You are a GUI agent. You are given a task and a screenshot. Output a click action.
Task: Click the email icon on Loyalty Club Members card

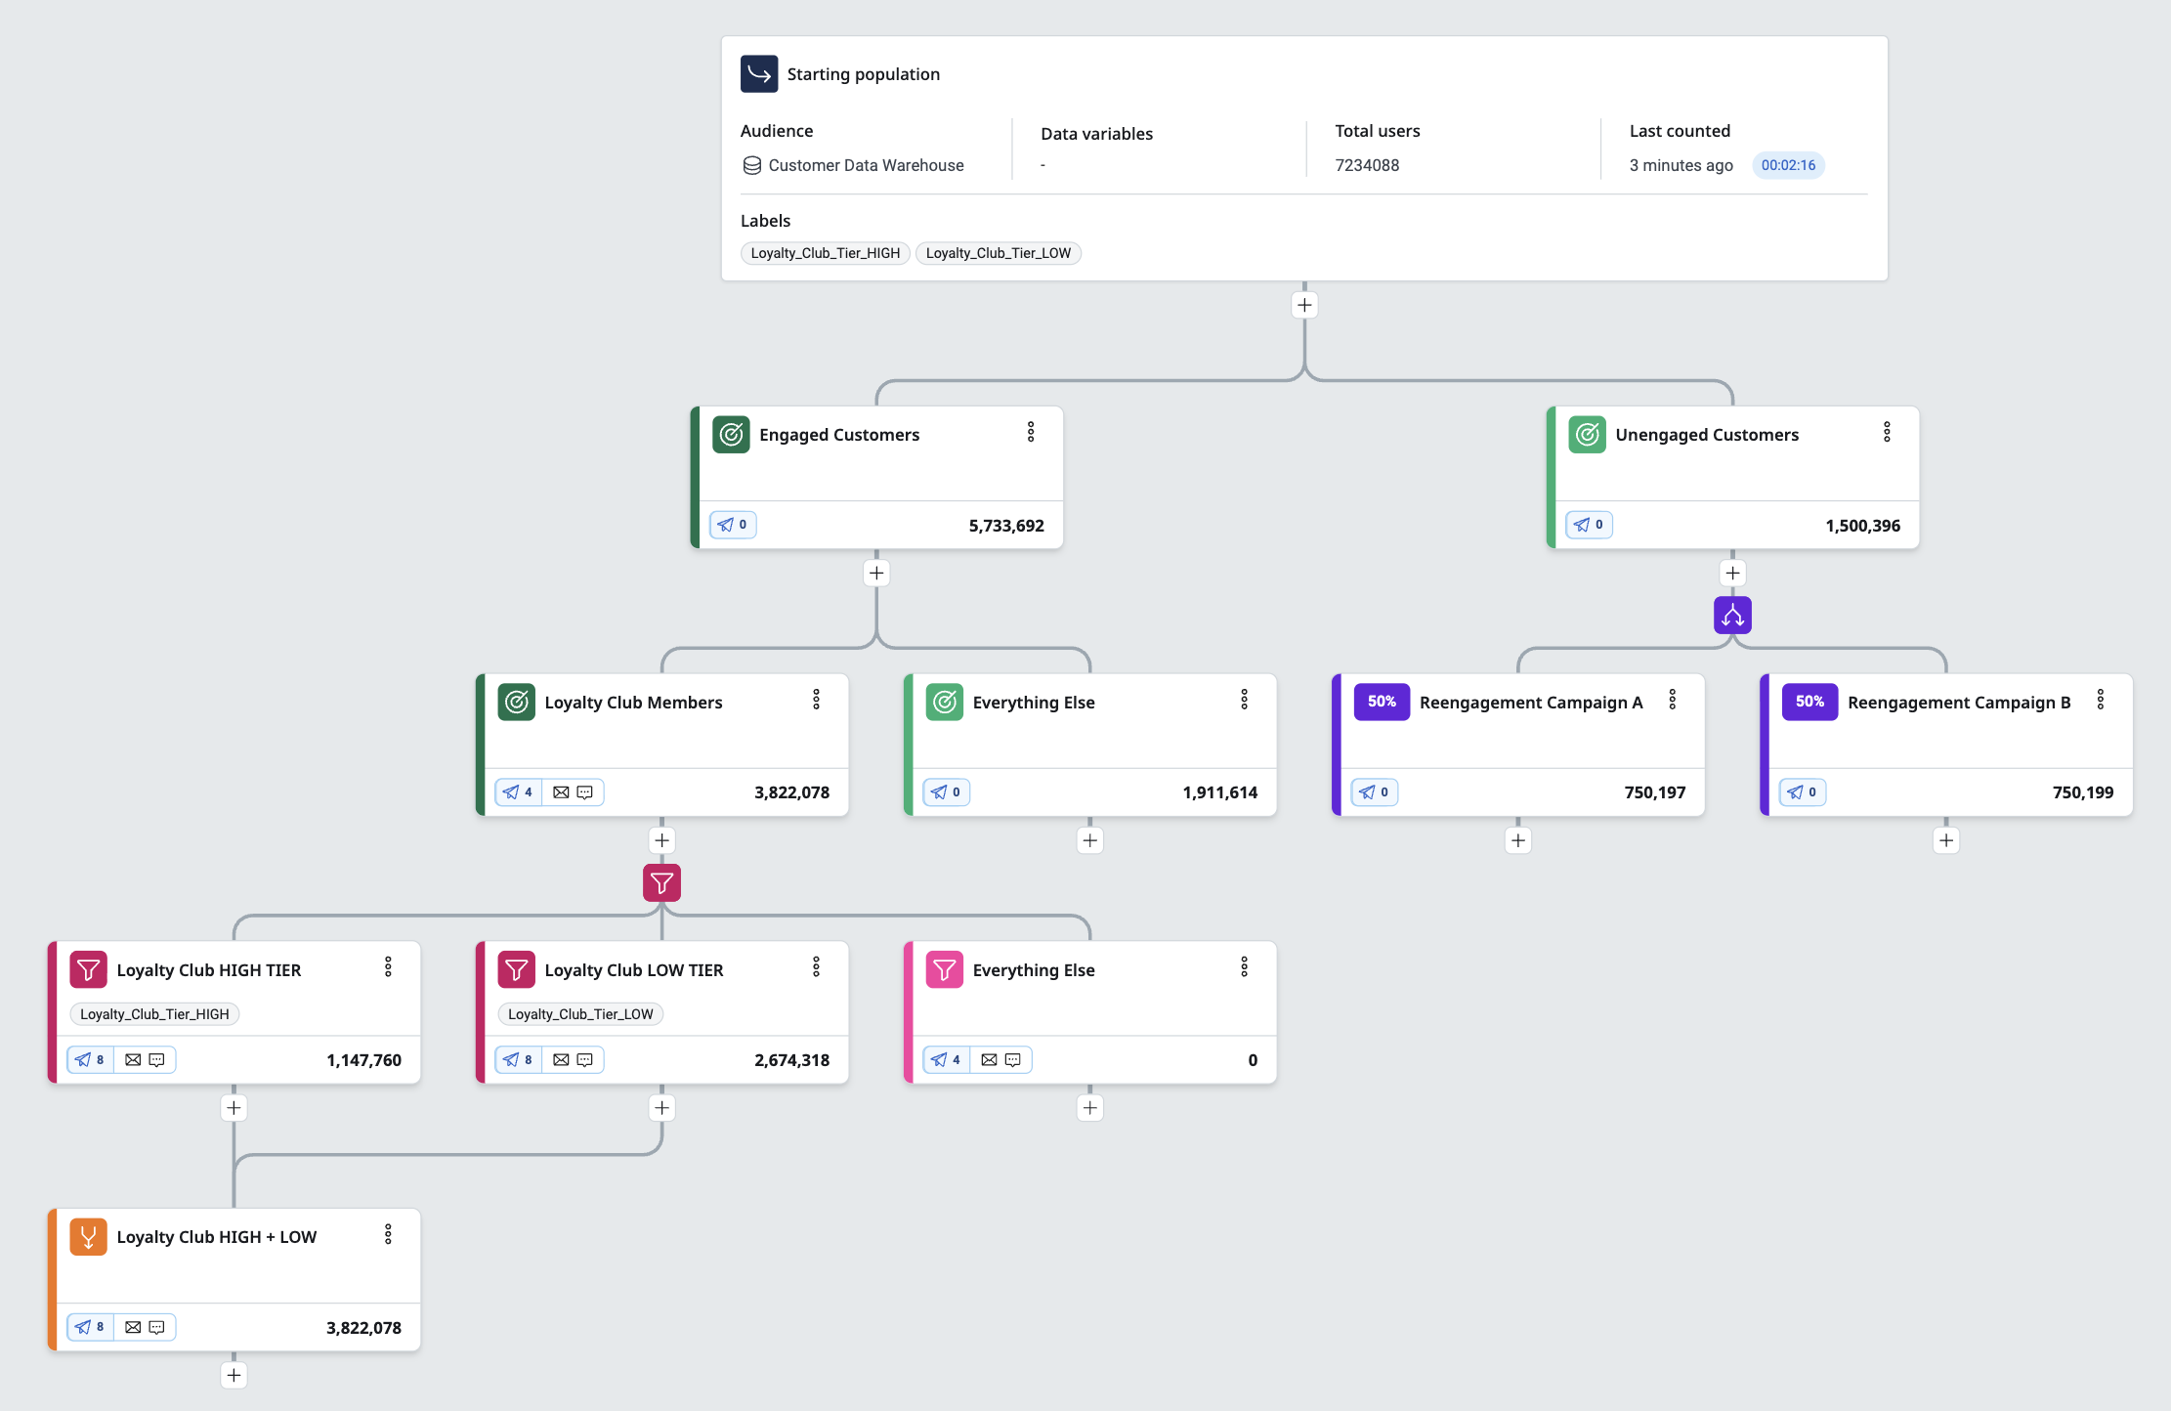[x=561, y=792]
